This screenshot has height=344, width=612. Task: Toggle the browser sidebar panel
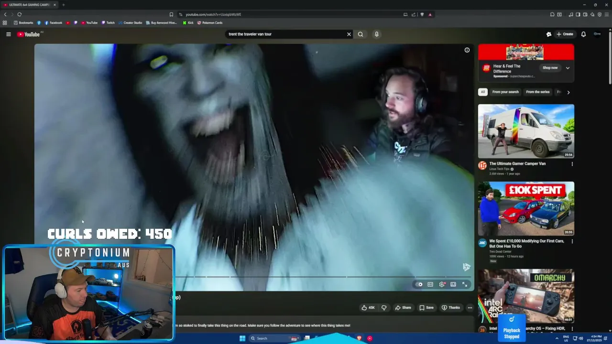578,14
